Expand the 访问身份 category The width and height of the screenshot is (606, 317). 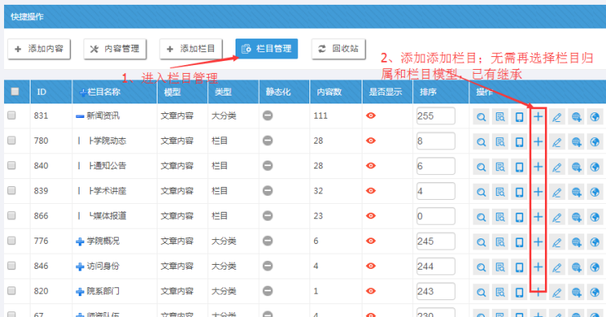coord(80,266)
